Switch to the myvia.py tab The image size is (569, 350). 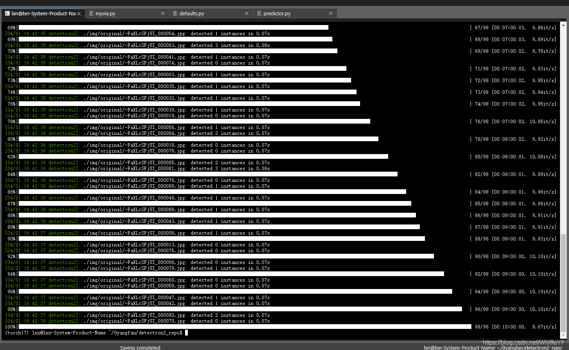pyautogui.click(x=105, y=13)
